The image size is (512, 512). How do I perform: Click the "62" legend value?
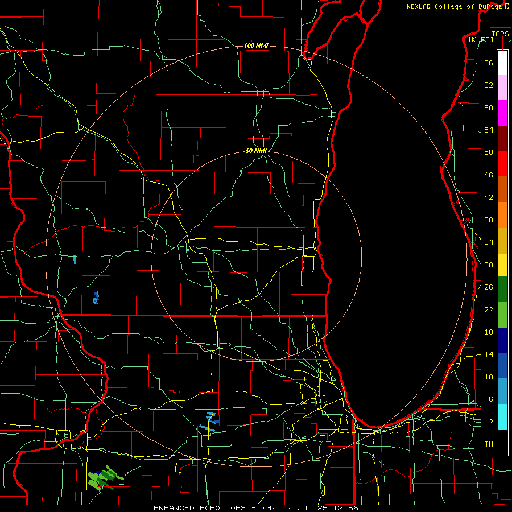pos(489,85)
